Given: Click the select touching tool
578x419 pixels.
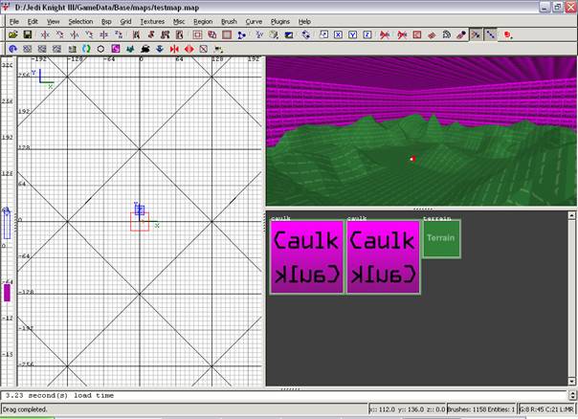Looking at the screenshot, I should tap(150, 34).
